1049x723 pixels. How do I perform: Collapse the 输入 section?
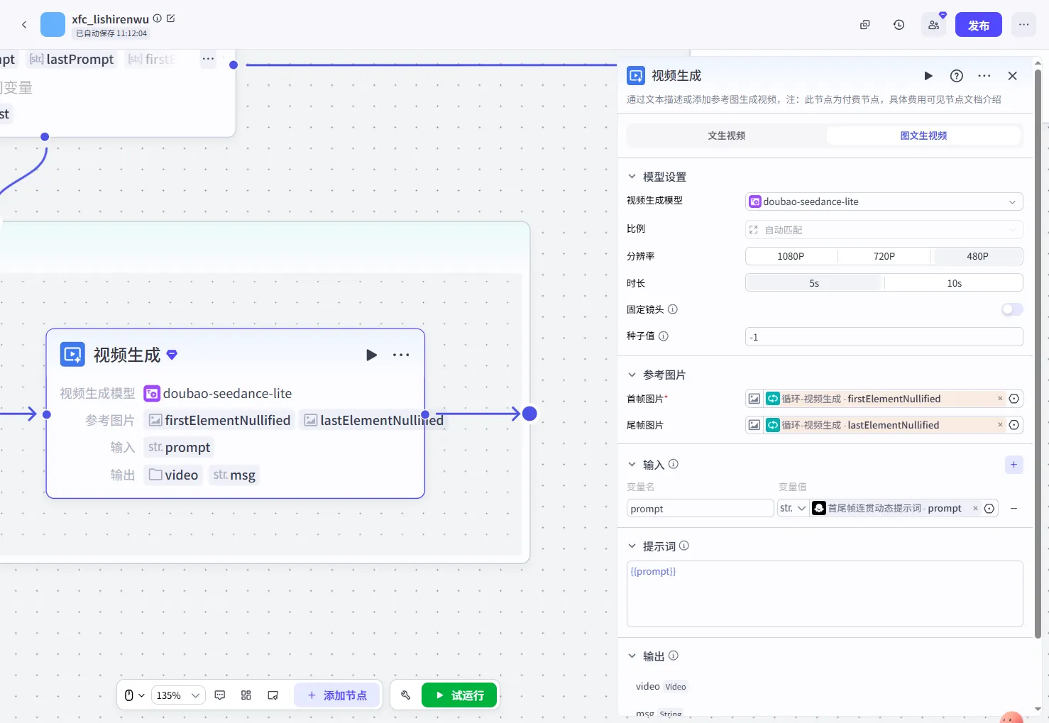pyautogui.click(x=632, y=465)
